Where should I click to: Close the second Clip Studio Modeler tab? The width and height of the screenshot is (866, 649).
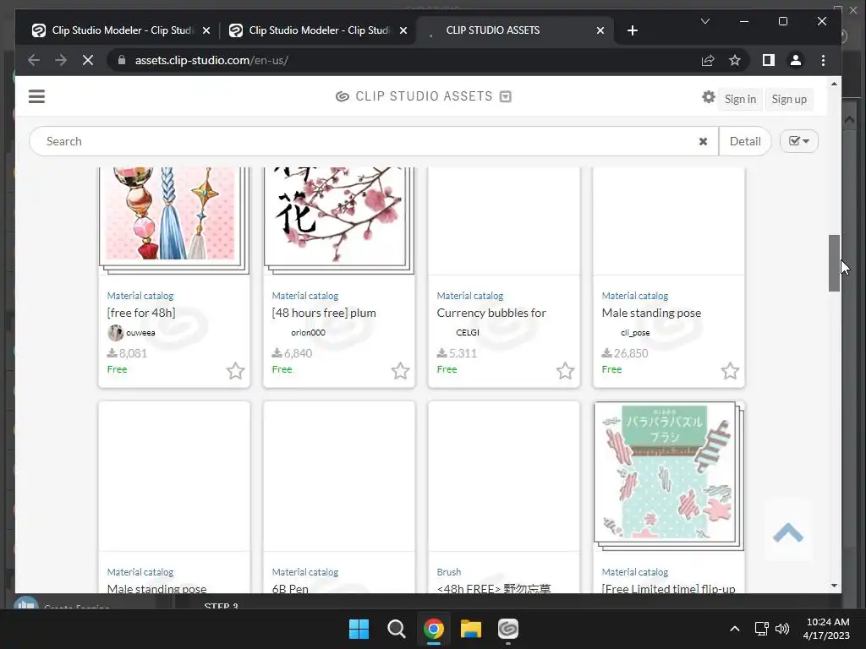click(x=403, y=31)
